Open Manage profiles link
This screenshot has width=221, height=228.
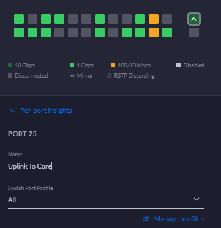pos(179,219)
